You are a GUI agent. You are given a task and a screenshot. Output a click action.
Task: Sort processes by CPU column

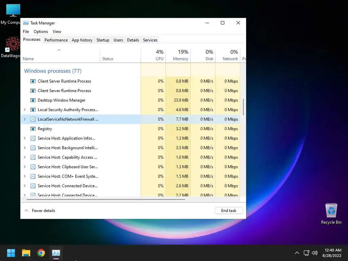153,55
